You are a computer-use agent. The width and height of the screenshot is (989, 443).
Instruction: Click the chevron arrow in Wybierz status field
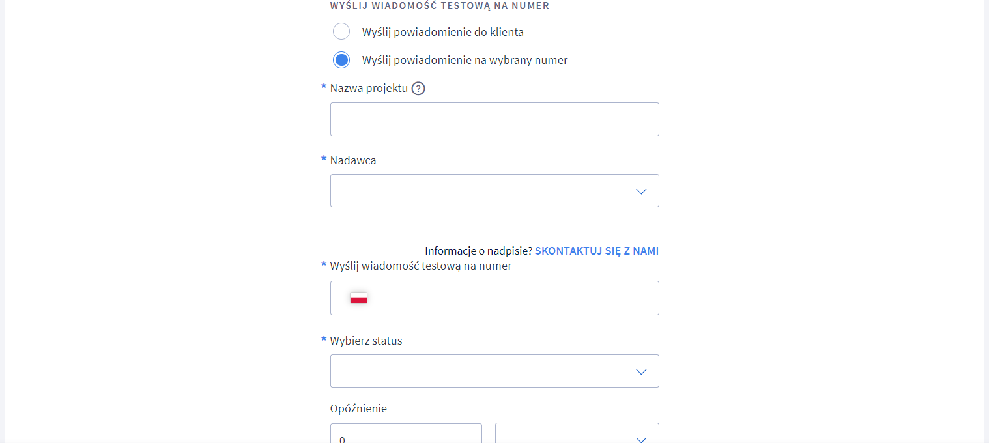(x=641, y=371)
